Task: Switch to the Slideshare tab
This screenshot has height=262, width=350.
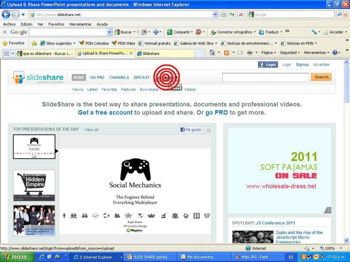Action: point(165,54)
